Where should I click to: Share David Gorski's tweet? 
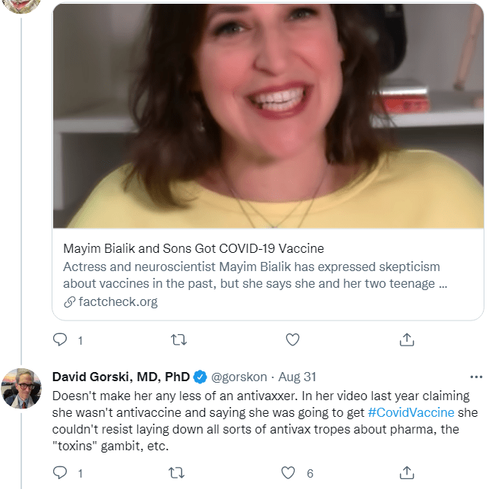click(x=407, y=472)
